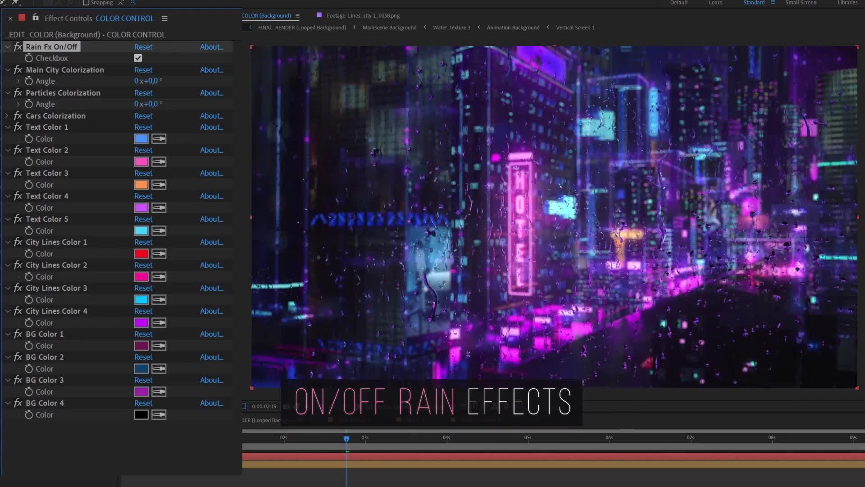Use eyedropper for Text Color 3
This screenshot has width=865, height=487.
[x=159, y=185]
